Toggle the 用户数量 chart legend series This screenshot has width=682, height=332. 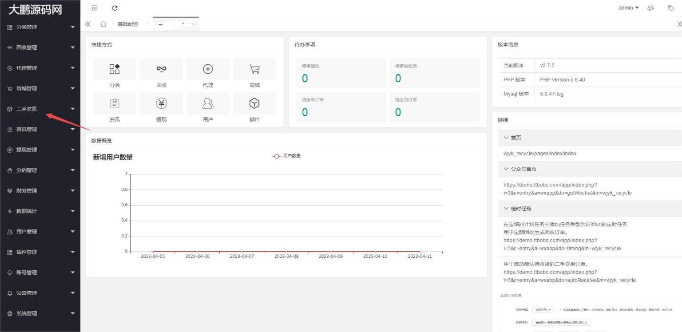click(x=287, y=156)
